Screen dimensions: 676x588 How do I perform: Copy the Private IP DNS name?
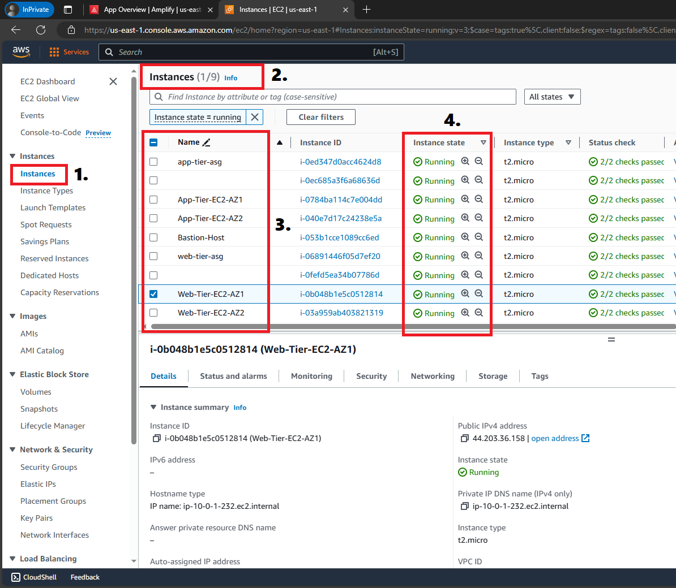pos(464,506)
